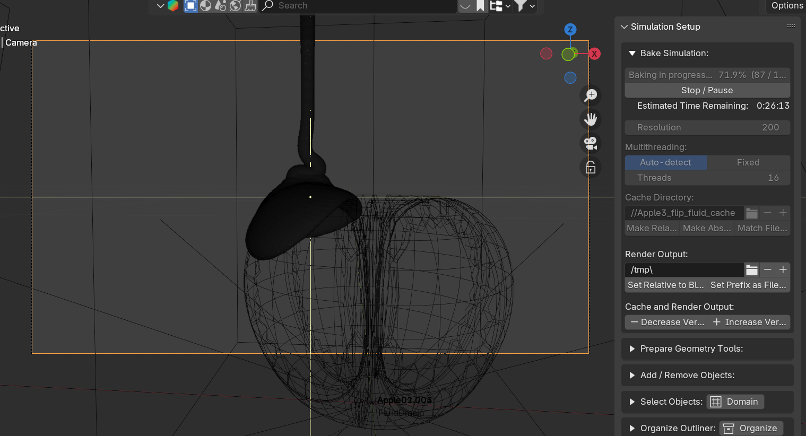The width and height of the screenshot is (806, 436).
Task: Click the Increase Version button
Action: (749, 322)
